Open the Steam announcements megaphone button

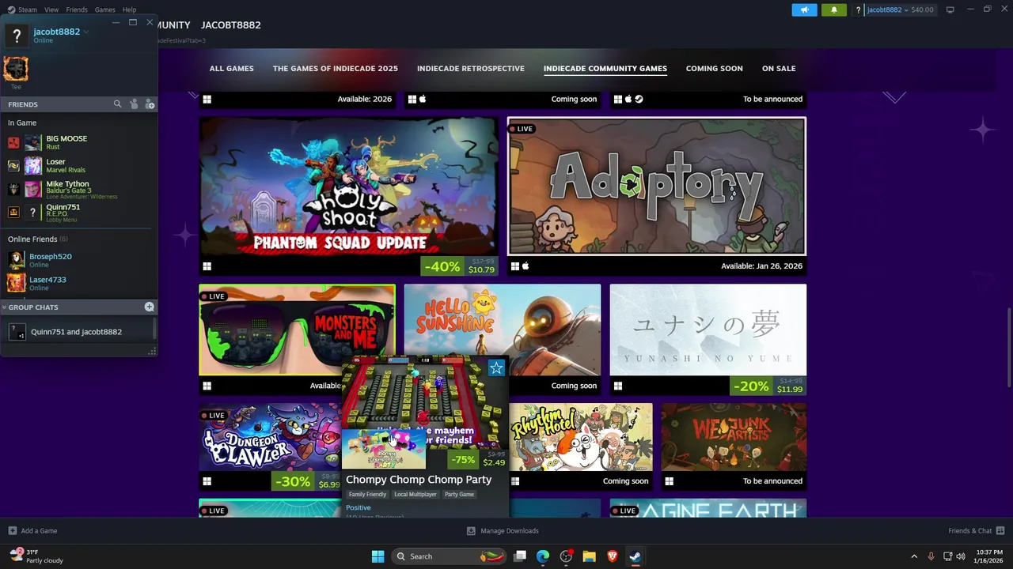click(x=804, y=9)
